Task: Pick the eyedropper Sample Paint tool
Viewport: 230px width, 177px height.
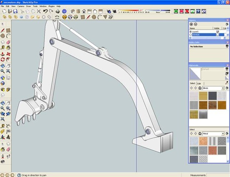Action: click(227, 83)
